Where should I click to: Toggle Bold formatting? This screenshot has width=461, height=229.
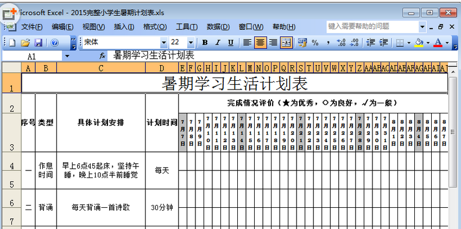(205, 43)
